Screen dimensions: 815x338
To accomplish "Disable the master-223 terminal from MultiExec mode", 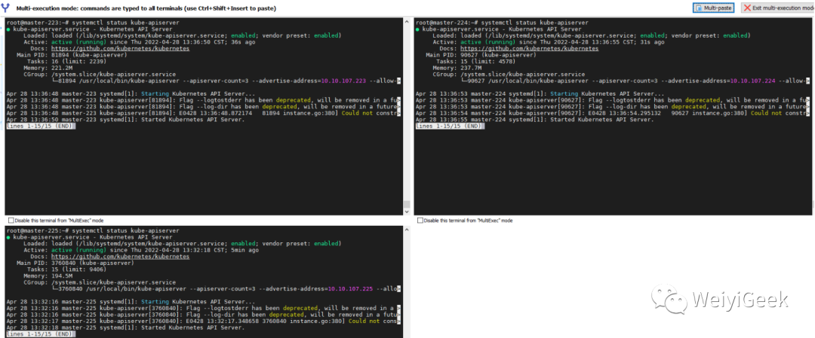I will tap(11, 221).
